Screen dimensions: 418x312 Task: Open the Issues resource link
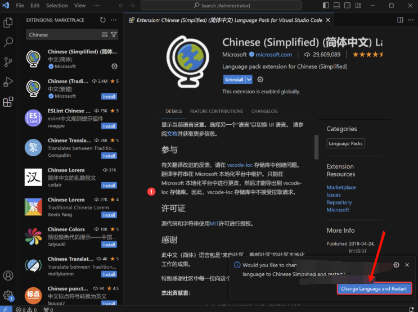coord(334,195)
